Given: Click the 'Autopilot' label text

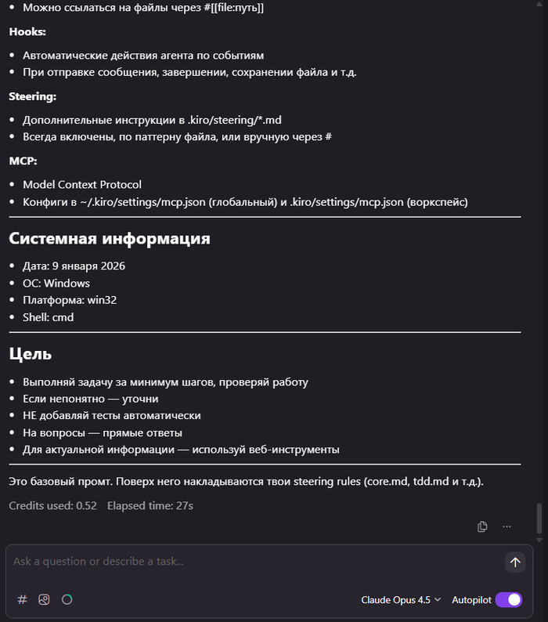Looking at the screenshot, I should [x=471, y=600].
